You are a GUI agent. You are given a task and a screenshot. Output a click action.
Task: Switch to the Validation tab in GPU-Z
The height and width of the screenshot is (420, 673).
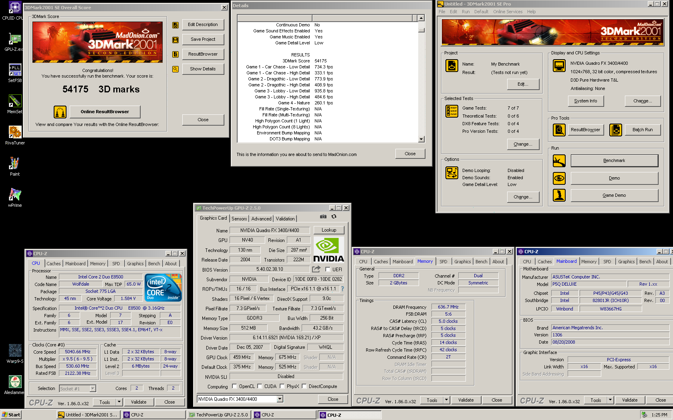[285, 219]
